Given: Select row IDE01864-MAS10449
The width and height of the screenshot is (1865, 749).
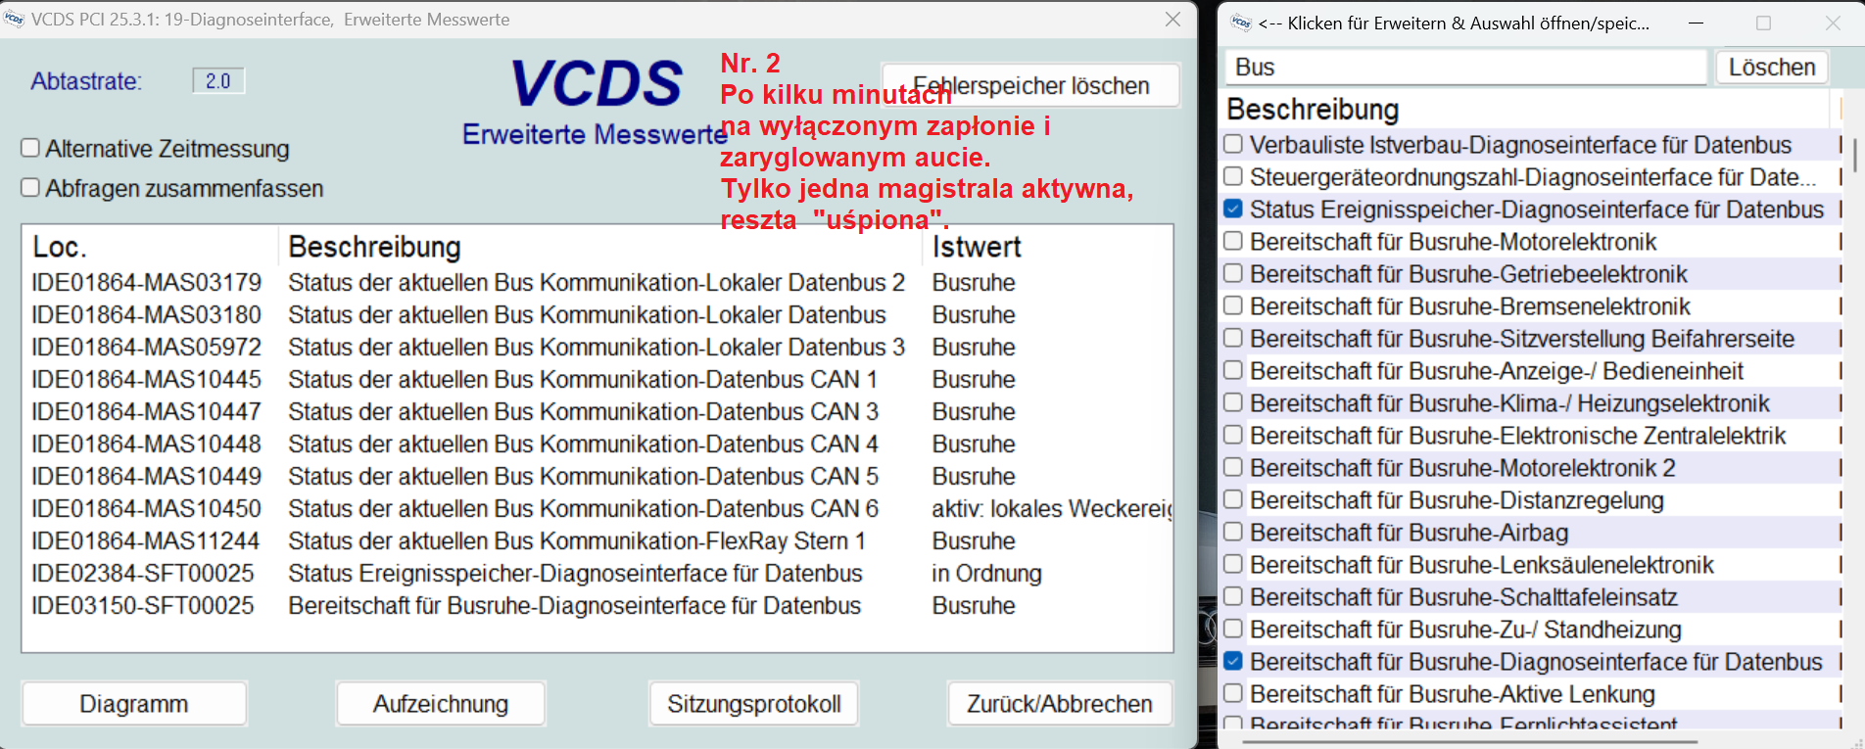Looking at the screenshot, I should (x=597, y=476).
